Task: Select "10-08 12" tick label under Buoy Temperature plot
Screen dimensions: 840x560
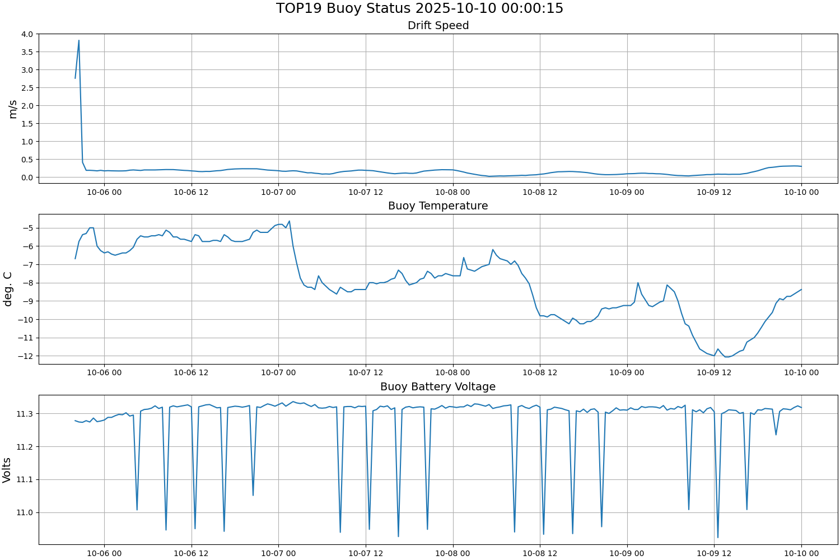Action: pyautogui.click(x=540, y=372)
